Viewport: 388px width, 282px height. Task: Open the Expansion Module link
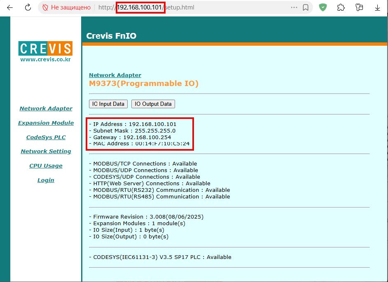click(x=46, y=123)
